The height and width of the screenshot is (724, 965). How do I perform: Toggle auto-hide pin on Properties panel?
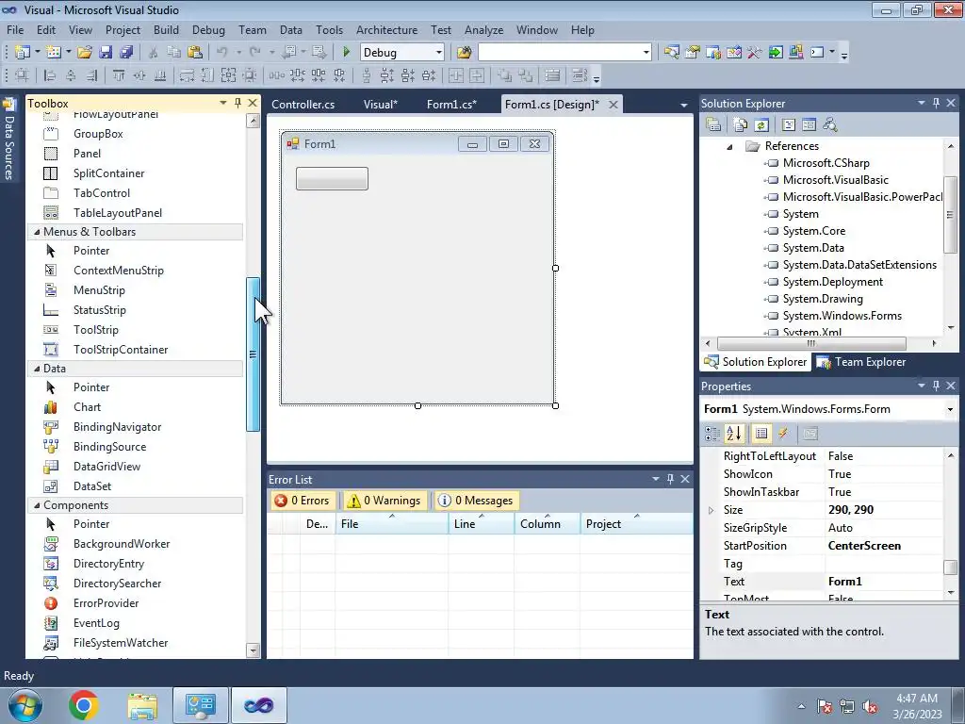click(936, 386)
